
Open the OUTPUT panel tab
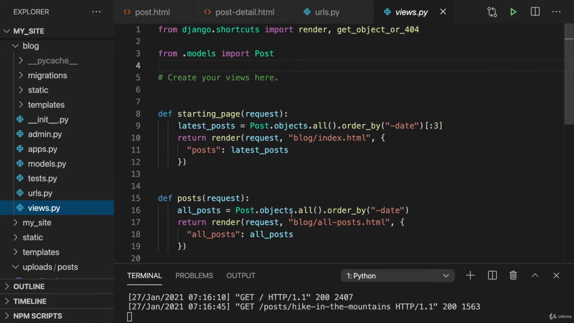click(240, 275)
